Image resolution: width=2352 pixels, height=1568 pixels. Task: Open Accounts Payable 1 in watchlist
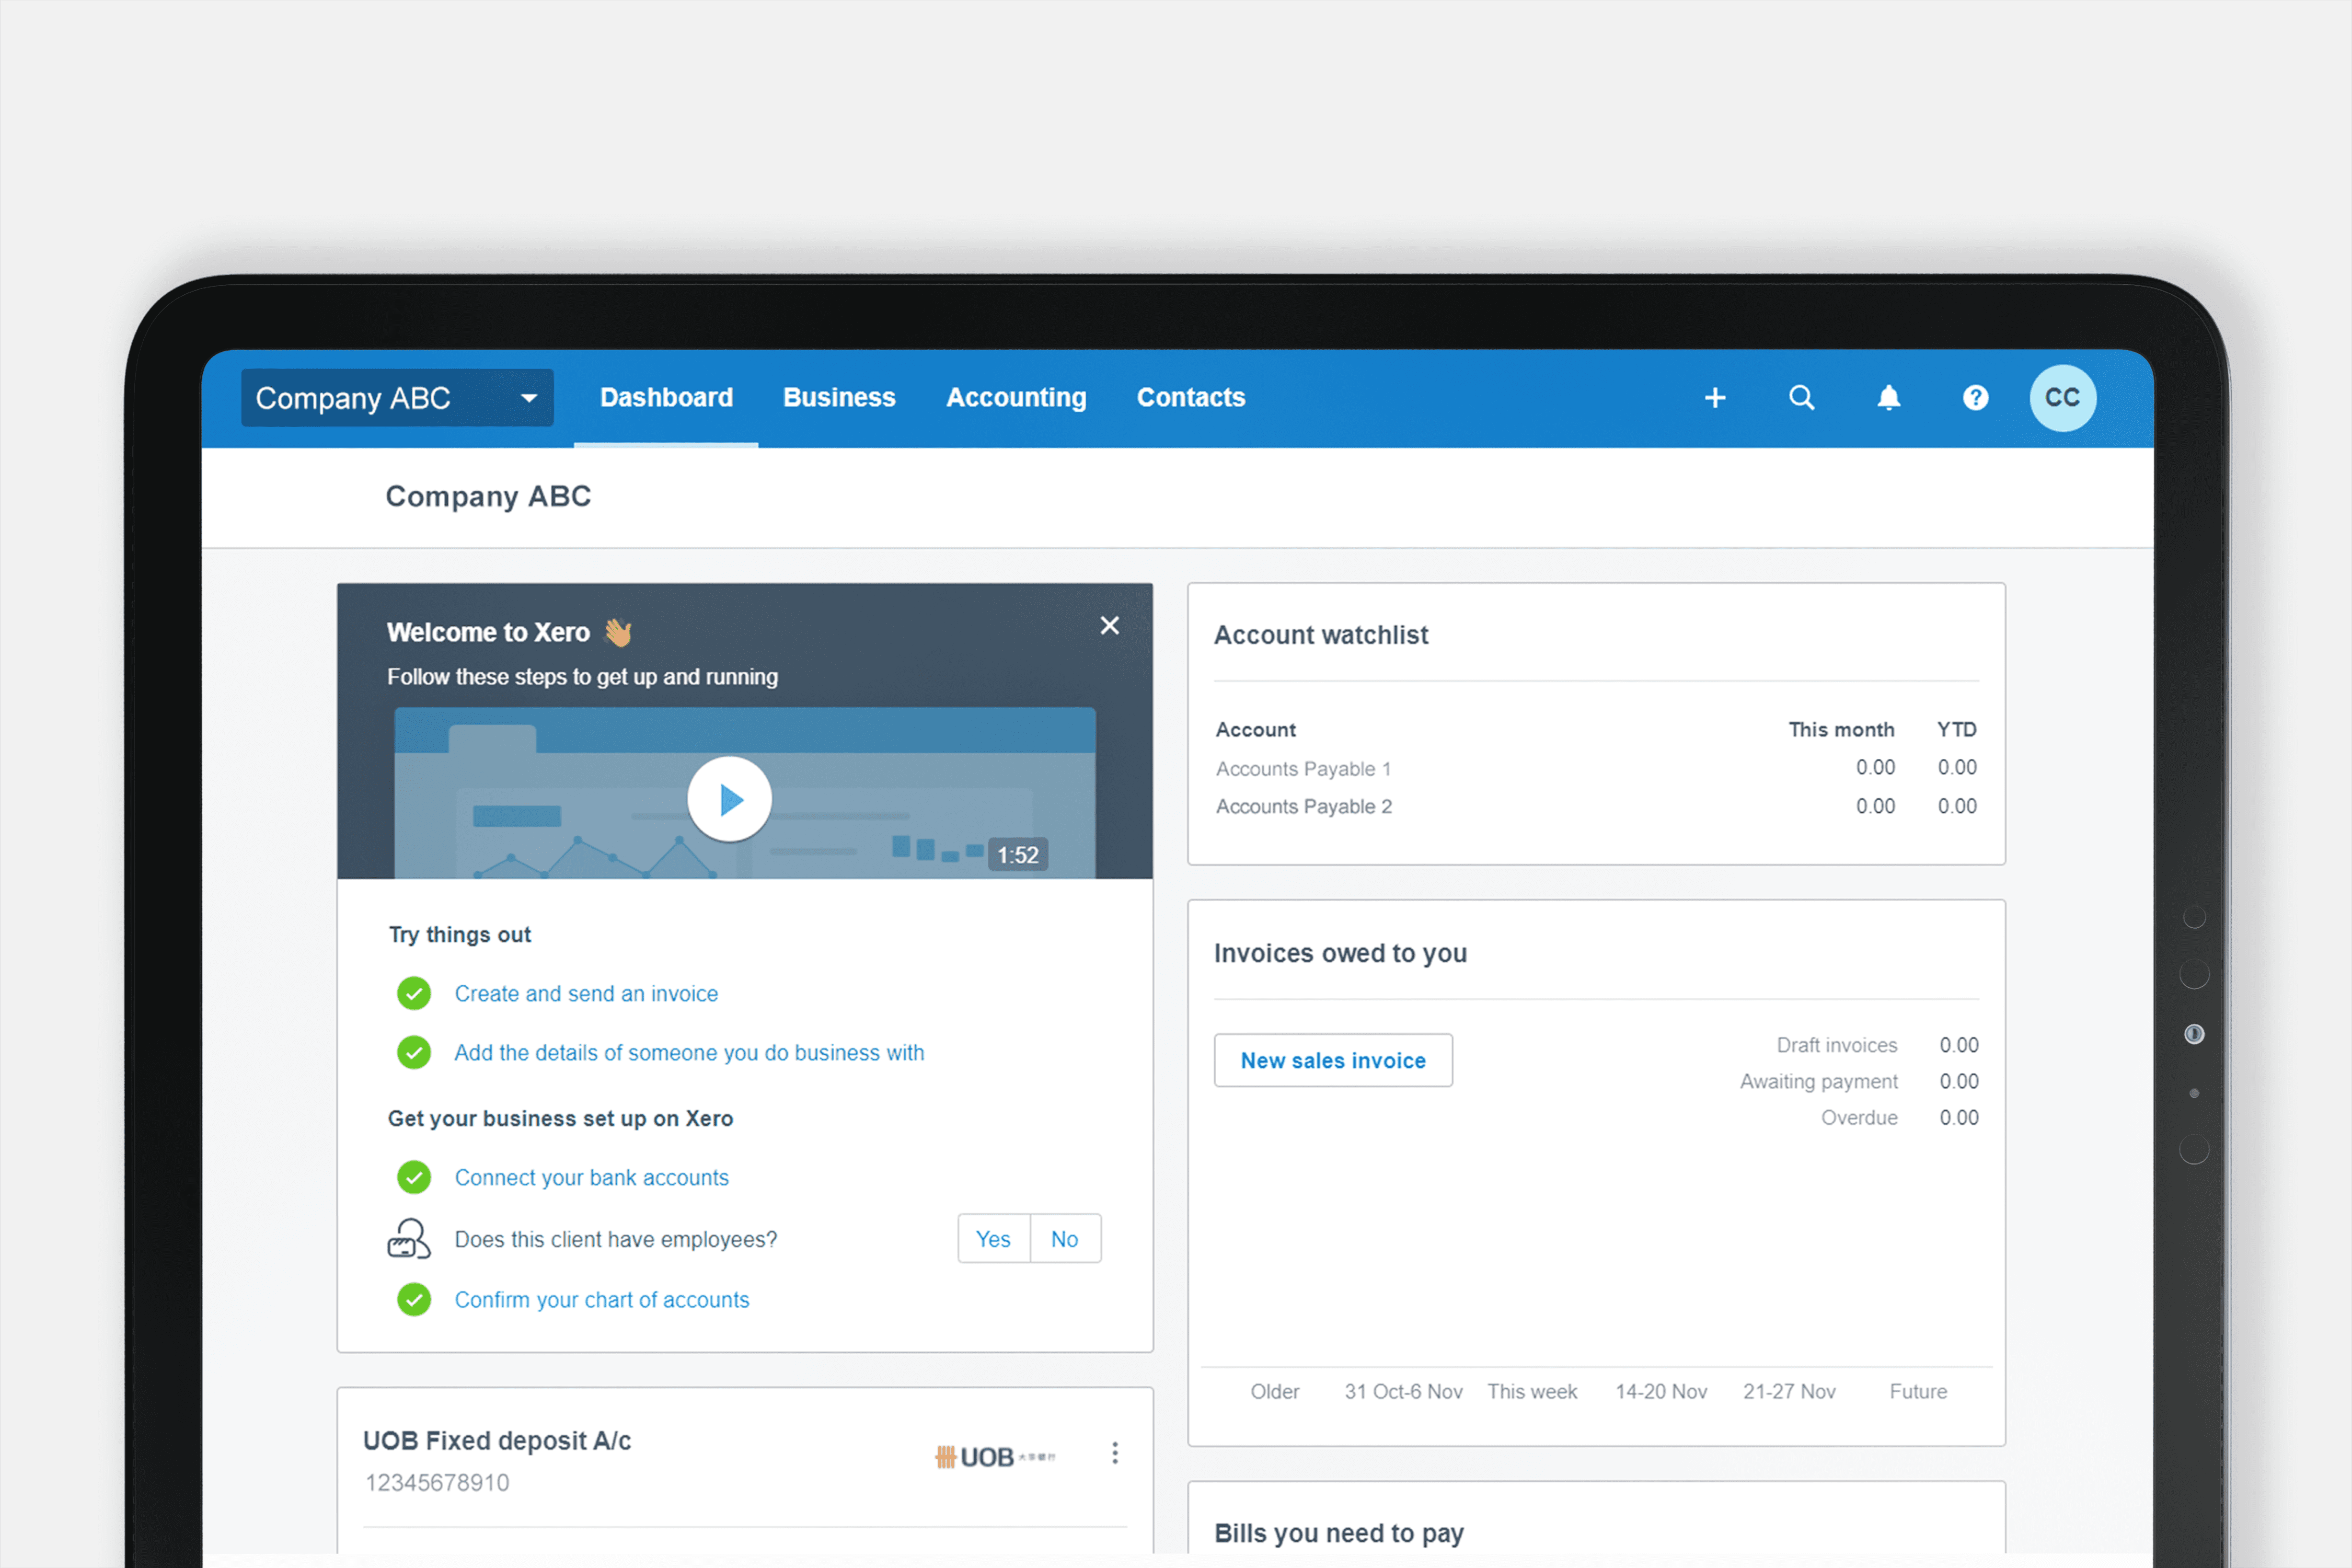click(1303, 769)
